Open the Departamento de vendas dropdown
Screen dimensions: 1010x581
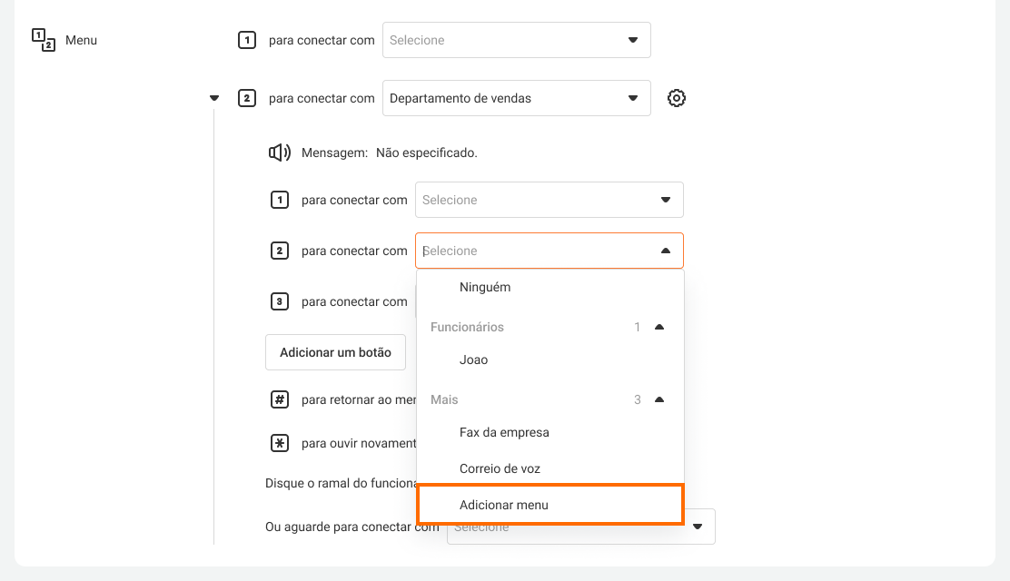(x=516, y=98)
